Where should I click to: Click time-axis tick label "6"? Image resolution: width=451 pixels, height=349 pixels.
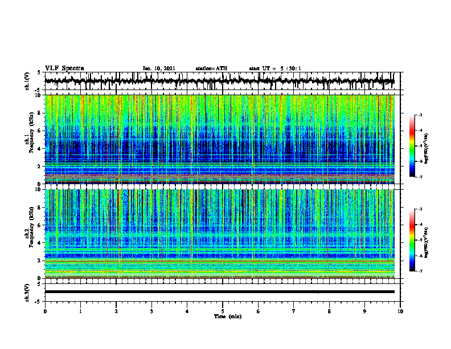(x=259, y=311)
